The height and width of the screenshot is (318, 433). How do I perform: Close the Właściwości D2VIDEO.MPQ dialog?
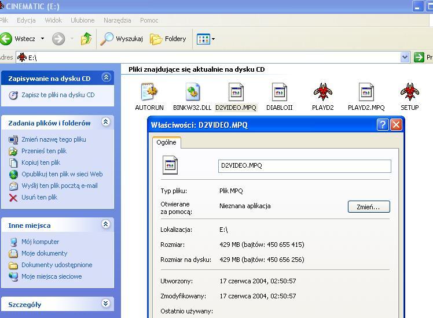pos(397,125)
